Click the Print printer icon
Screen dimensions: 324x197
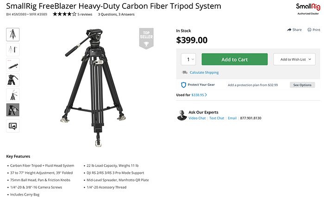tap(309, 30)
